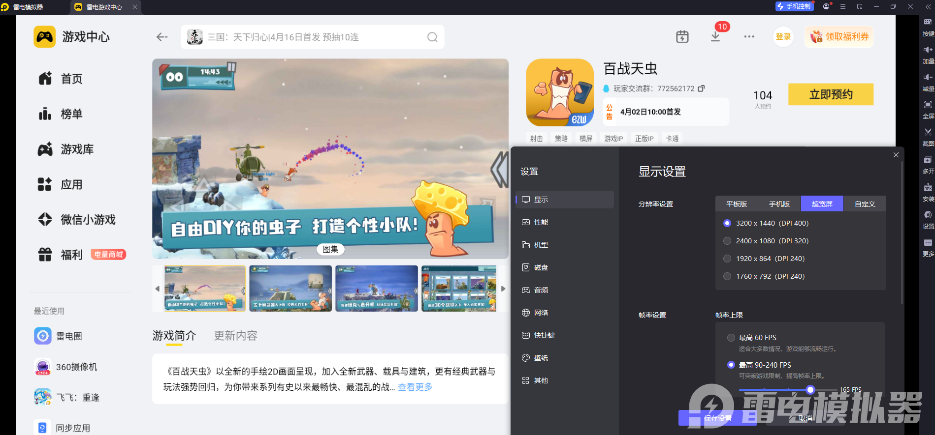Open the 首页 home page in sidebar
Viewport: 935px width, 435px height.
click(61, 79)
